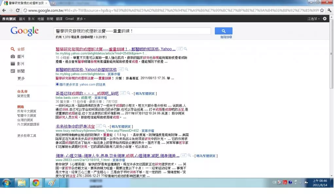Switch to 圖片 in the black top bar
The height and width of the screenshot is (194, 335).
[x=22, y=19]
